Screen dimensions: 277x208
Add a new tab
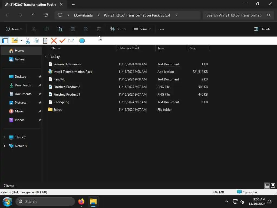[73, 5]
